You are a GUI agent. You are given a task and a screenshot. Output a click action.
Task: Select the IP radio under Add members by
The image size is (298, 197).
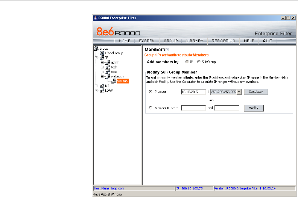pos(187,62)
